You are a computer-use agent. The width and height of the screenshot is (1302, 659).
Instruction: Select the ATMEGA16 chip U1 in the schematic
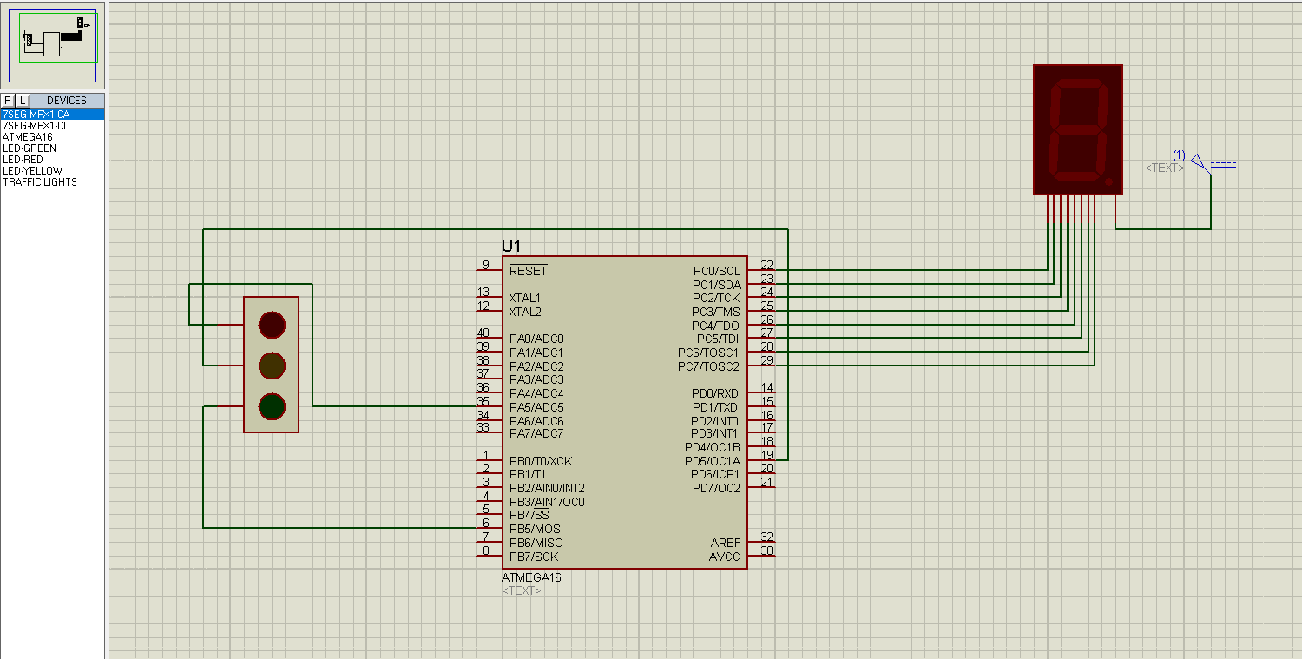click(x=625, y=408)
